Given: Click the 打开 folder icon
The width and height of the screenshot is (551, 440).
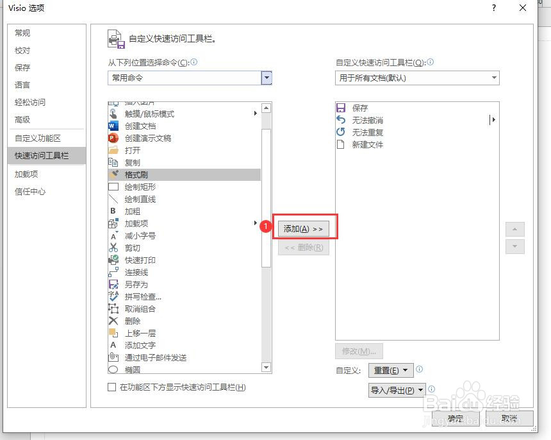Looking at the screenshot, I should coord(113,150).
